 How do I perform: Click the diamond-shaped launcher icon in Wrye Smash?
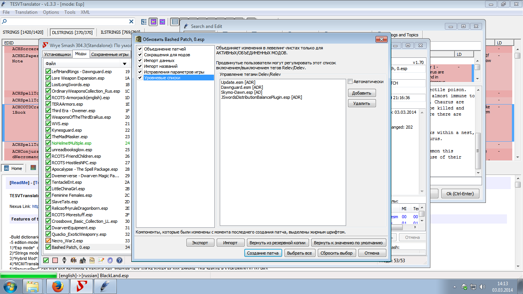tap(64, 260)
